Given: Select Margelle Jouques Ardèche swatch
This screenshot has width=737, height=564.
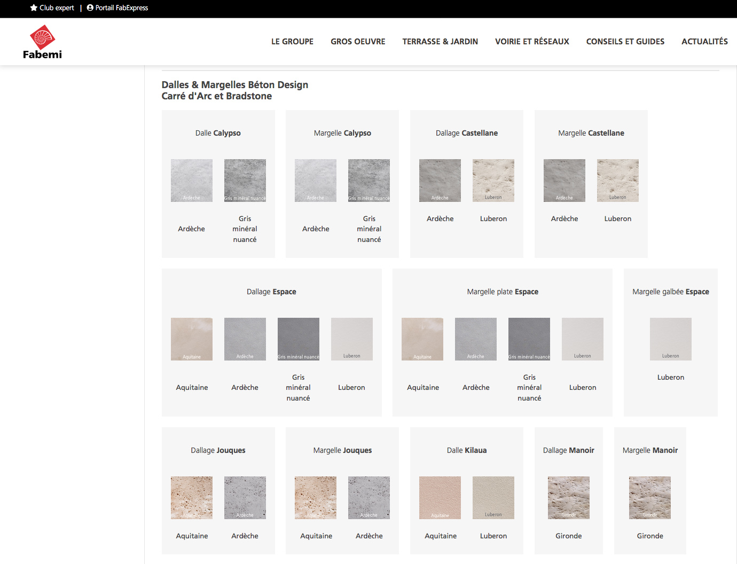Looking at the screenshot, I should 369,498.
